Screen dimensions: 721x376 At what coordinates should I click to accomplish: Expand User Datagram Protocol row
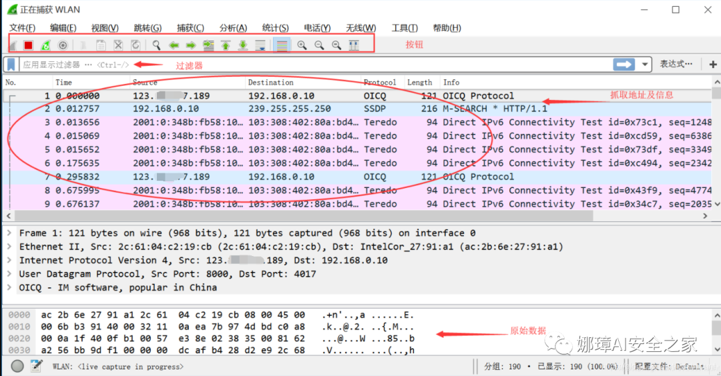(9, 274)
